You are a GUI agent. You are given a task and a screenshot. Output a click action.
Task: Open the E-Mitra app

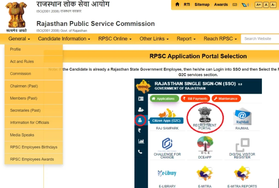[x=205, y=177]
